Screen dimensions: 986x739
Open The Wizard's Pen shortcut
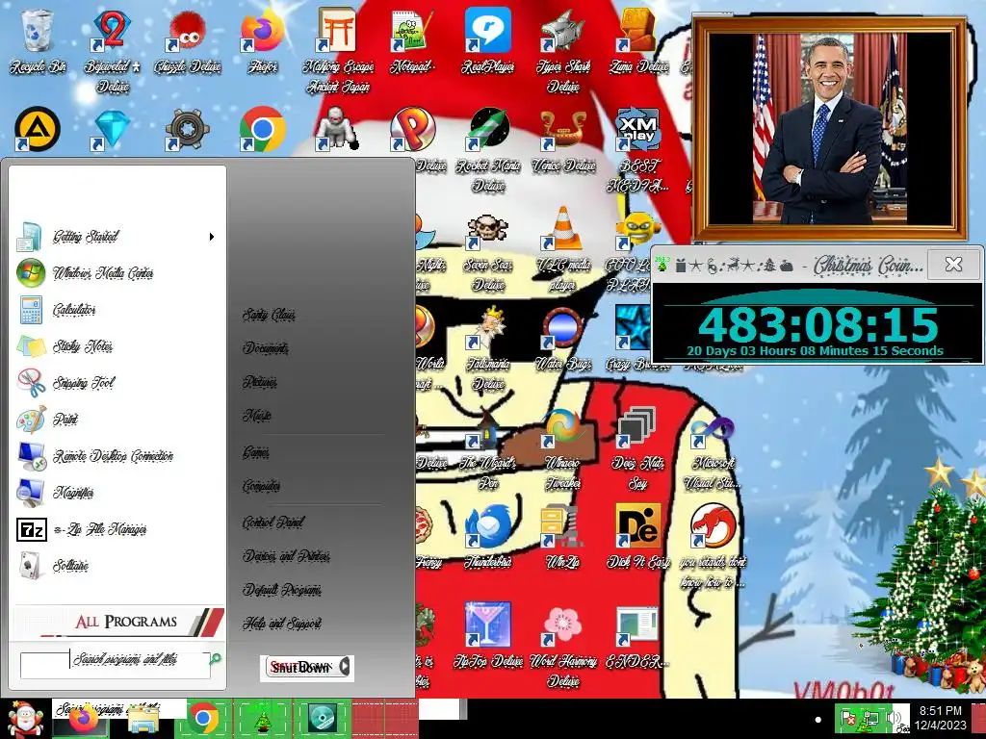coord(488,448)
